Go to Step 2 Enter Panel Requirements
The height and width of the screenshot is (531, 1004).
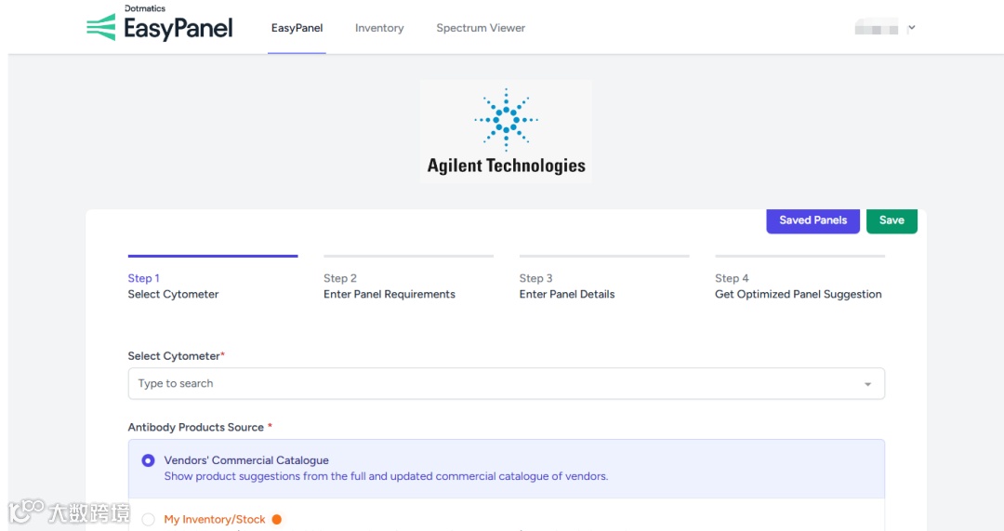[x=408, y=279]
